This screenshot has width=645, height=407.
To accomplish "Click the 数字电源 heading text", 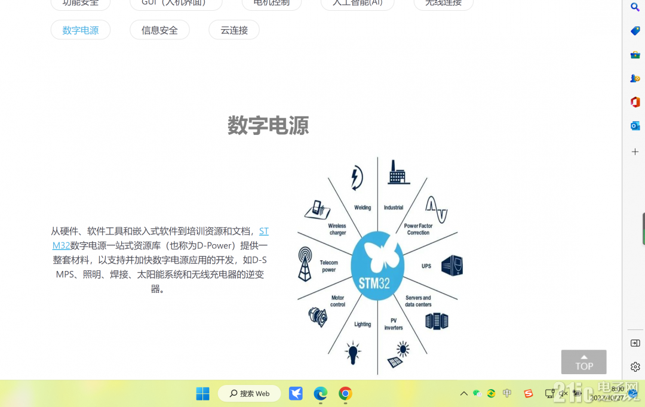I will click(x=268, y=125).
